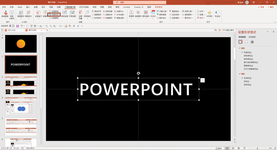Viewport: 277px width, 150px height.
Task: Switch to the iSlide ribbon tab
Action: [x=20, y=7]
